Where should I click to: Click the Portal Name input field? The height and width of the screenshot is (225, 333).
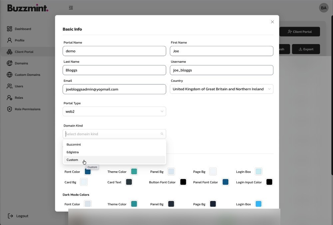114,51
